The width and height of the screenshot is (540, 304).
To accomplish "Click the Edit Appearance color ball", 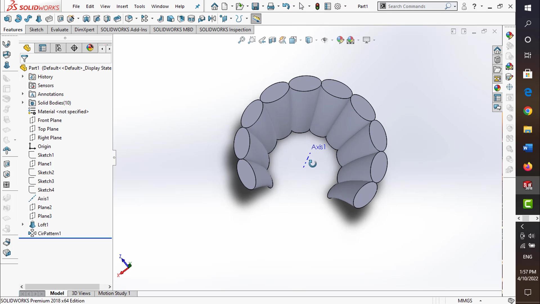I will pos(340,40).
